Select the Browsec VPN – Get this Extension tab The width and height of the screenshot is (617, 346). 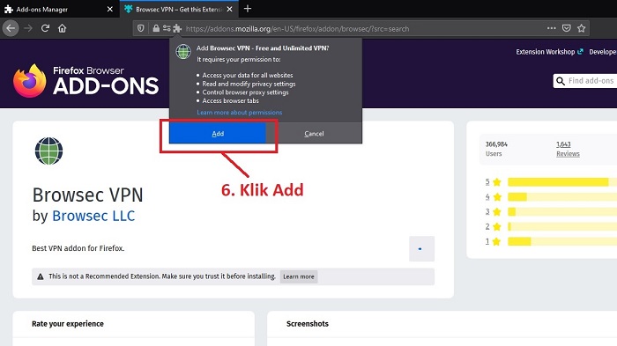coord(179,9)
